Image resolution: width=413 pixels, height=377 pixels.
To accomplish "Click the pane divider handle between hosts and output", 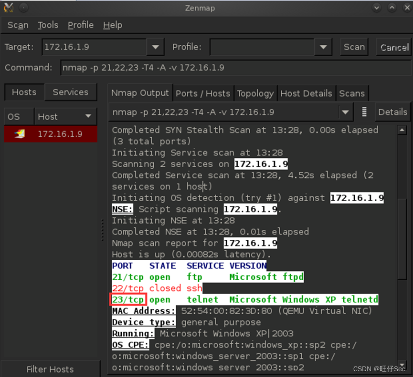I will click(x=103, y=230).
